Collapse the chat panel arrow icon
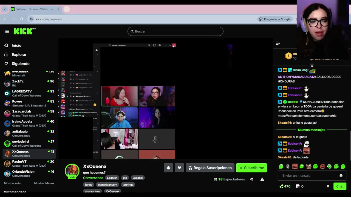The image size is (351, 197). click(x=278, y=43)
